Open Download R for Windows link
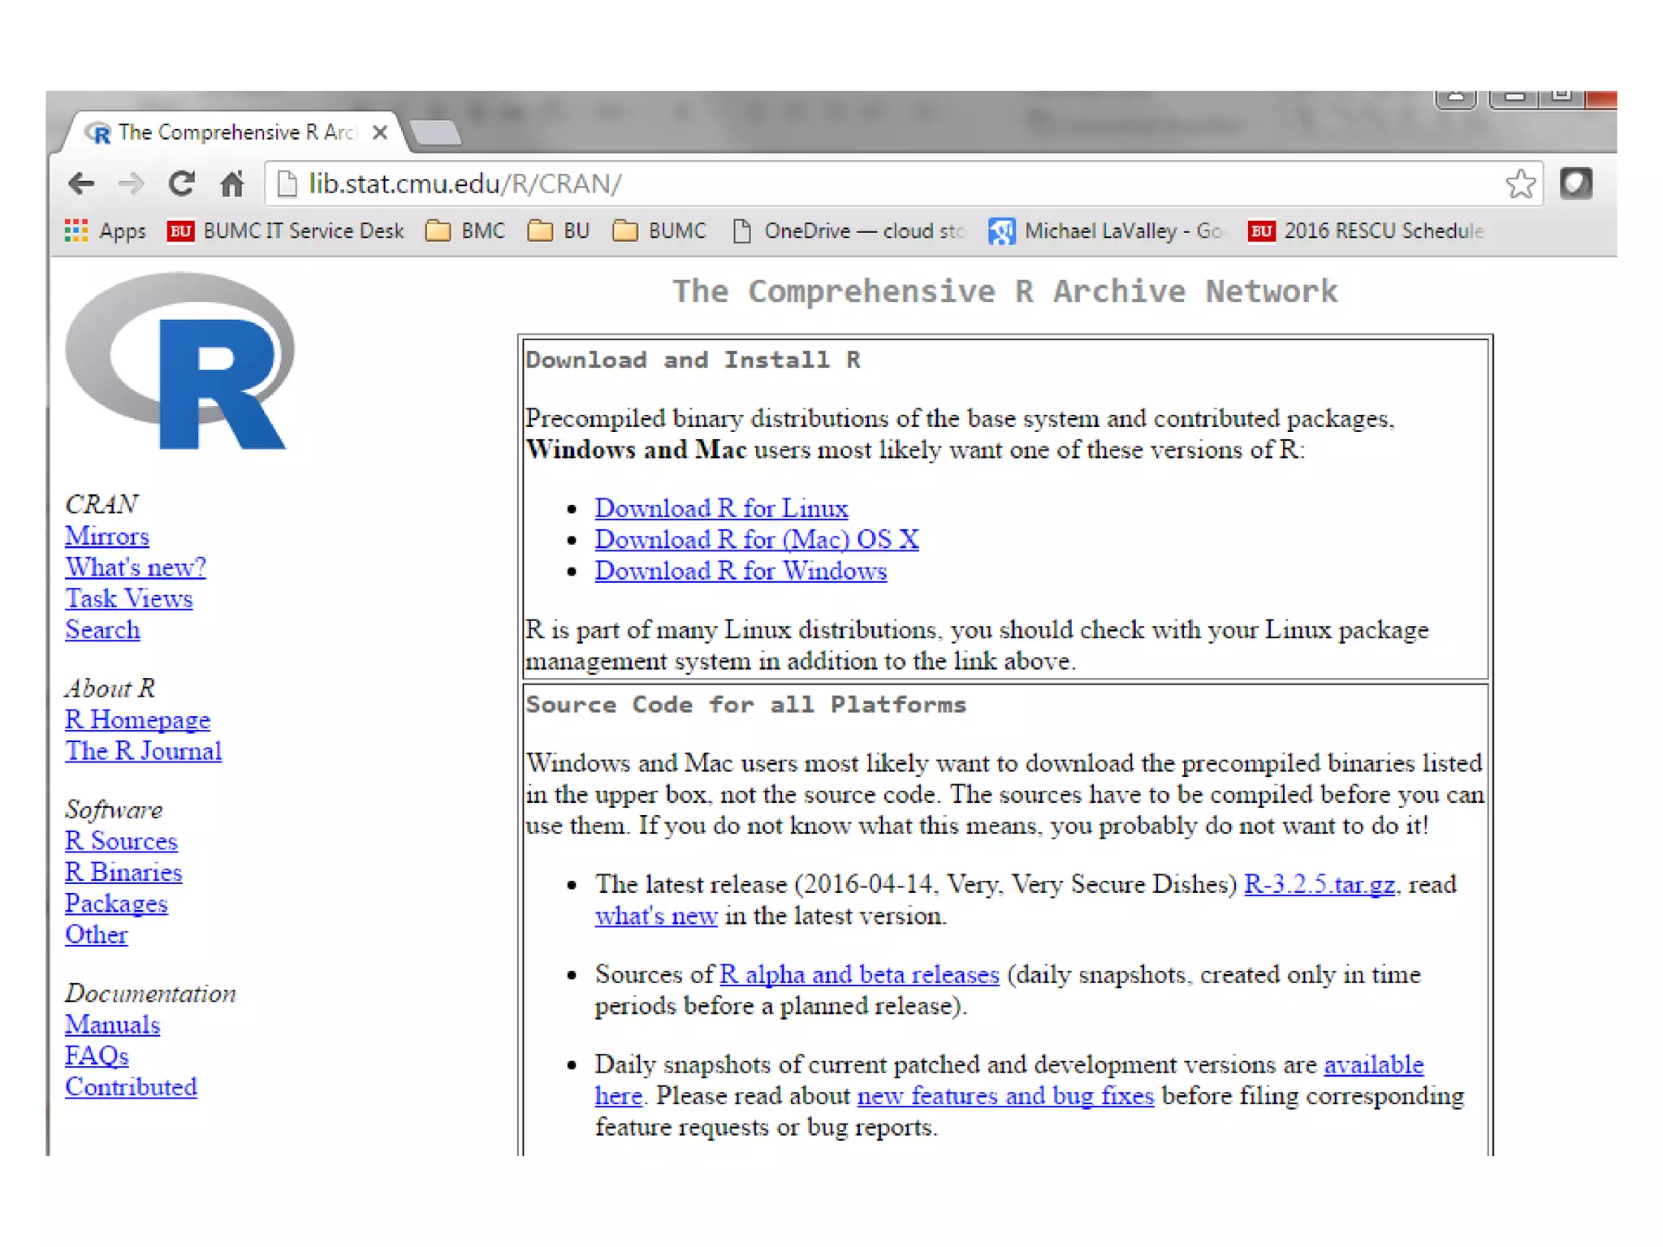 [x=740, y=572]
